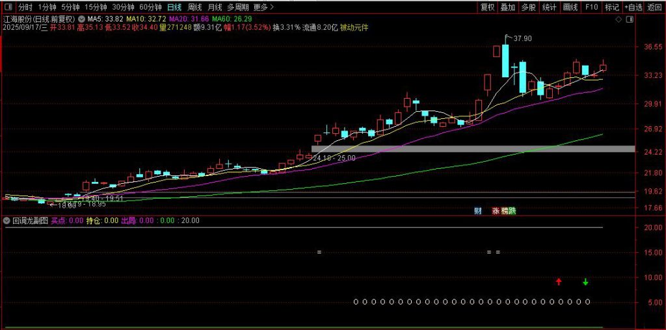Viewport: 666px width, 330px height.
Task: Click the 复权 button
Action: (487, 7)
